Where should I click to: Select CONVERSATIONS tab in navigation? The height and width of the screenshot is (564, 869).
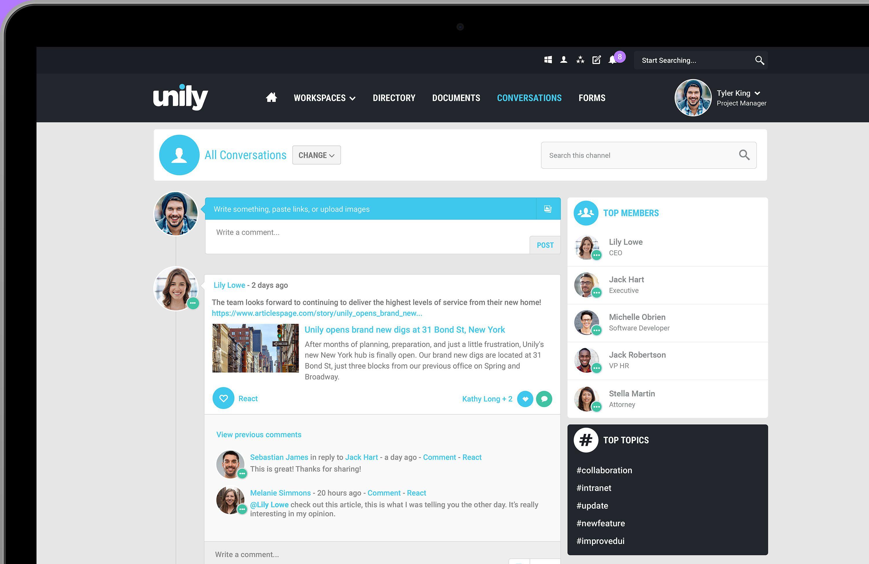point(529,98)
